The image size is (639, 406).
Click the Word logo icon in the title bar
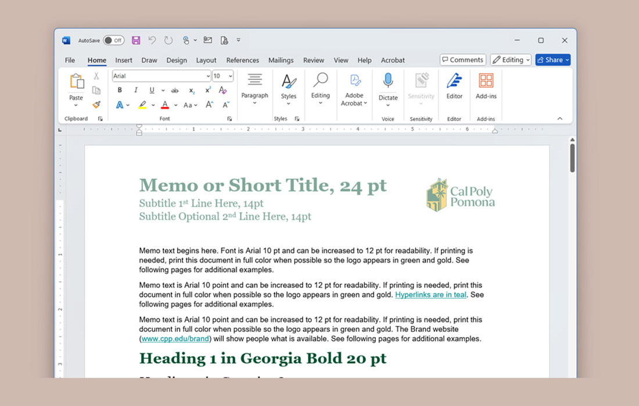[x=66, y=40]
